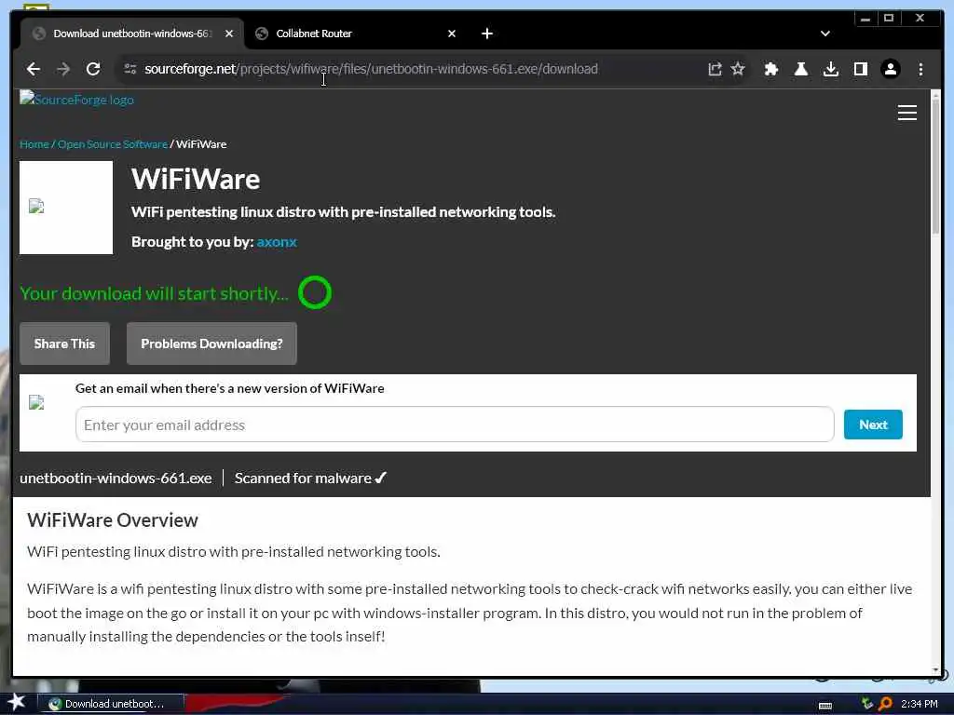Open the taskbar start star icon
The height and width of the screenshot is (715, 954).
tap(17, 702)
